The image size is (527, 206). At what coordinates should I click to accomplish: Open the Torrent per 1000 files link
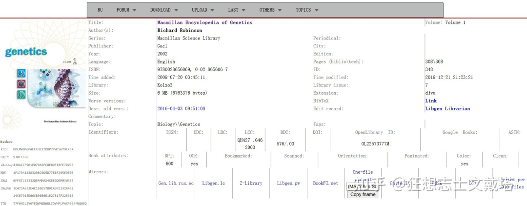[x=511, y=184]
